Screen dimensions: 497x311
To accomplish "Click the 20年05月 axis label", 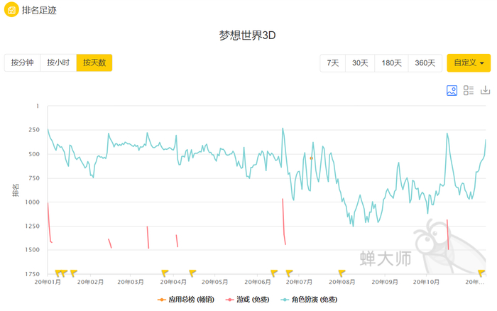I will (215, 282).
